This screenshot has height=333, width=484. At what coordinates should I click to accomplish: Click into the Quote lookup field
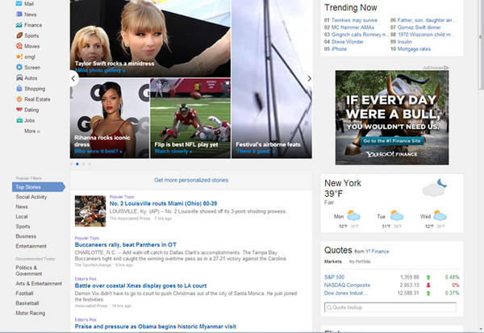(390, 307)
